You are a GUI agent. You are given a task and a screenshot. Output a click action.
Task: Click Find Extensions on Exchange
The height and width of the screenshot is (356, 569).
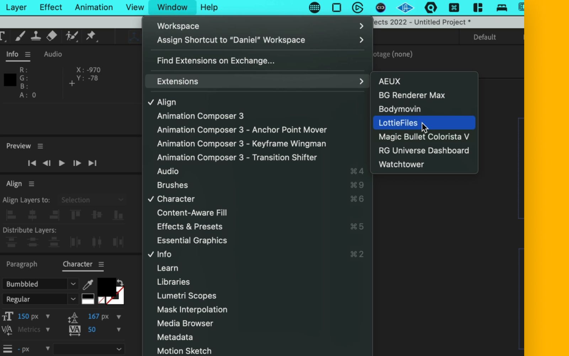[x=257, y=61]
